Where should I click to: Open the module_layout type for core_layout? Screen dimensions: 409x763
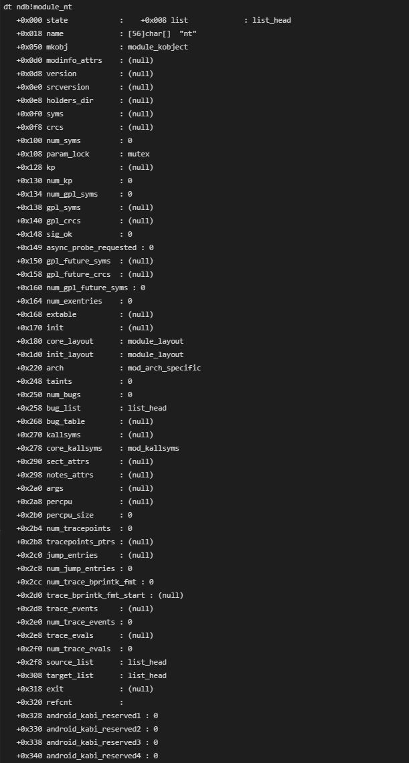click(x=155, y=341)
